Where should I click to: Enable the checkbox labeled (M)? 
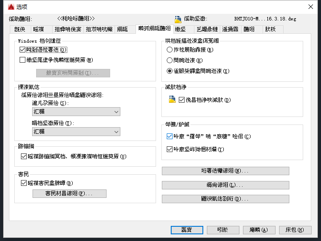(x=22, y=60)
